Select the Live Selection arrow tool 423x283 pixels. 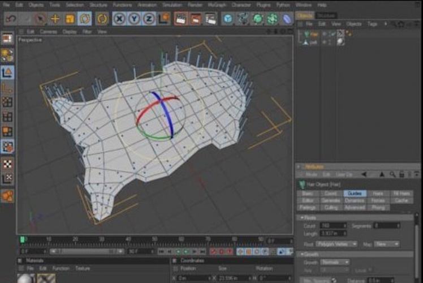coord(40,19)
